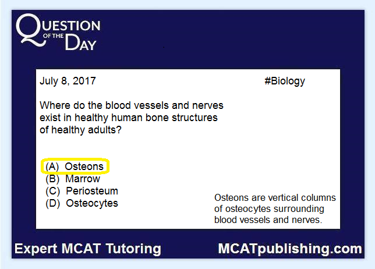Screen dimensions: 375x269
Task: Click the (A) letter label
Action: [x=52, y=167]
